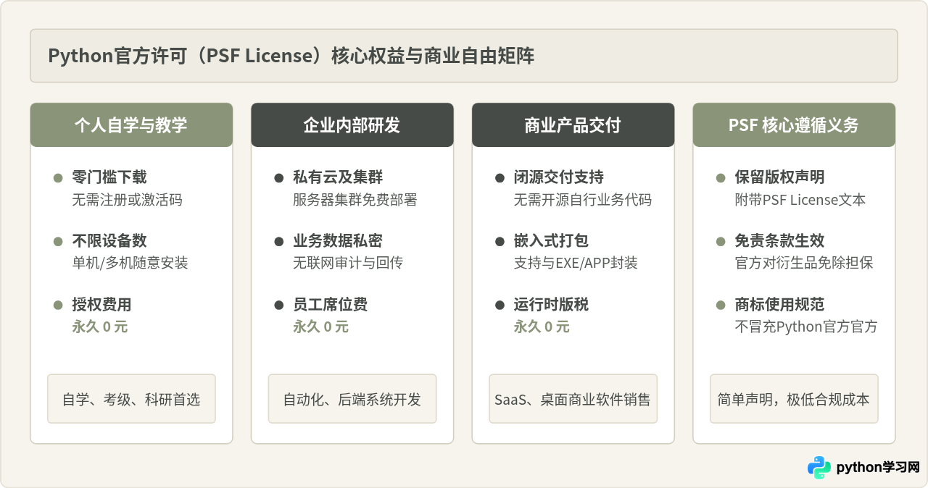928x488 pixels.
Task: Click the 简单声明，极低合规成本 footer box
Action: point(794,399)
